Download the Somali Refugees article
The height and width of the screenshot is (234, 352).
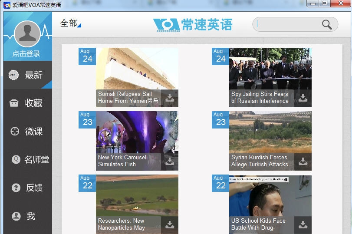coord(170,98)
